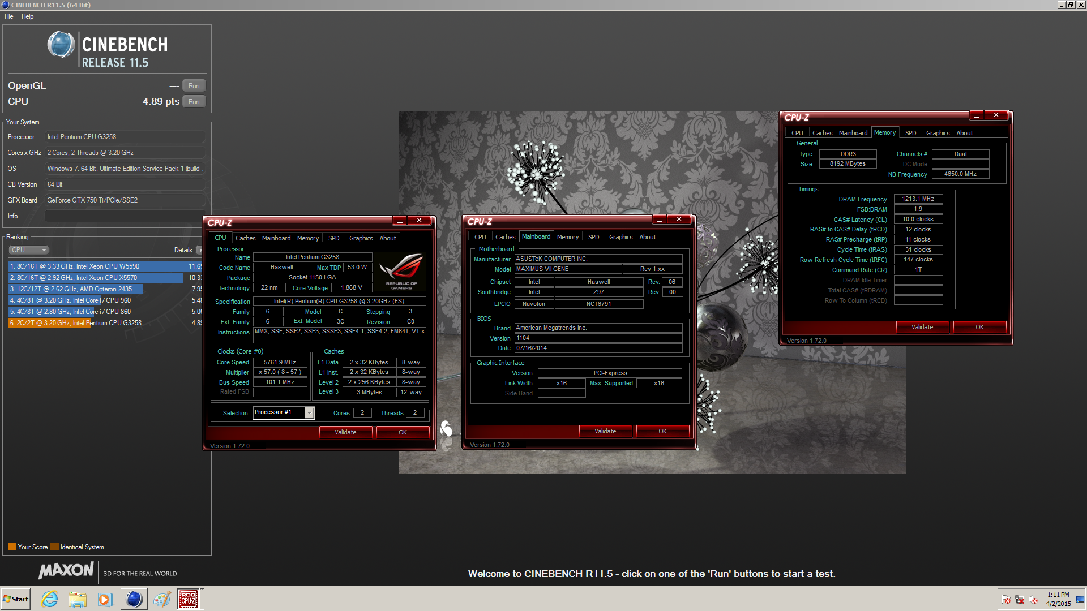1087x611 pixels.
Task: Select ranking row Core i7 CPU 960
Action: (x=105, y=300)
